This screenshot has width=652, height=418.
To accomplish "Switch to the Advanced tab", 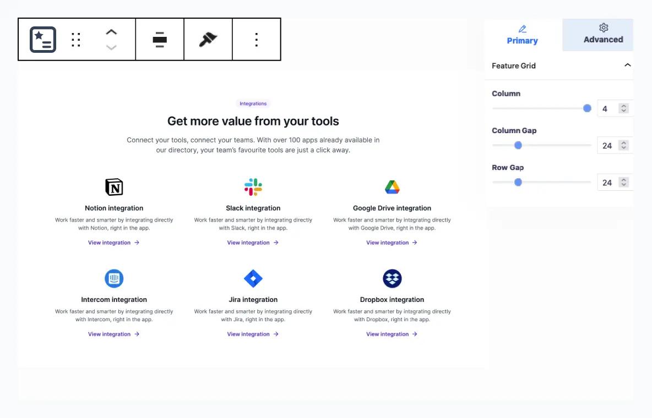I will click(x=603, y=34).
